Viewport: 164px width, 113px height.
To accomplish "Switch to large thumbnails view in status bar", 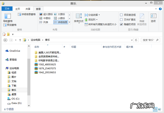I will point(159,109).
